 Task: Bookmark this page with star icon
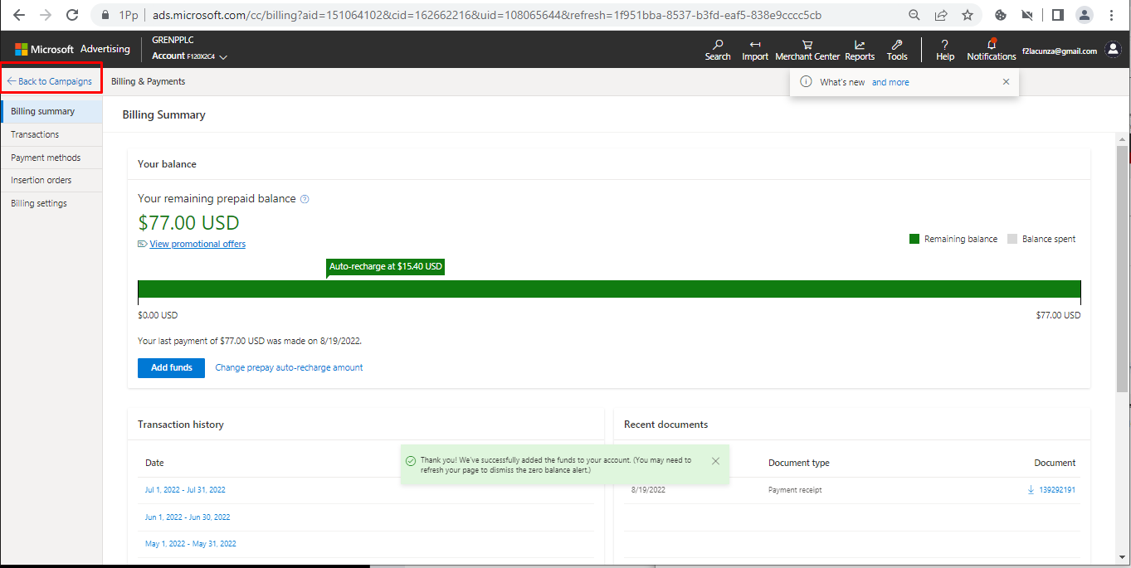click(x=968, y=15)
